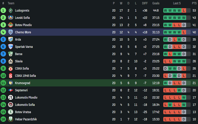
Task: Click the rank 16 position badge
Action: (3, 119)
